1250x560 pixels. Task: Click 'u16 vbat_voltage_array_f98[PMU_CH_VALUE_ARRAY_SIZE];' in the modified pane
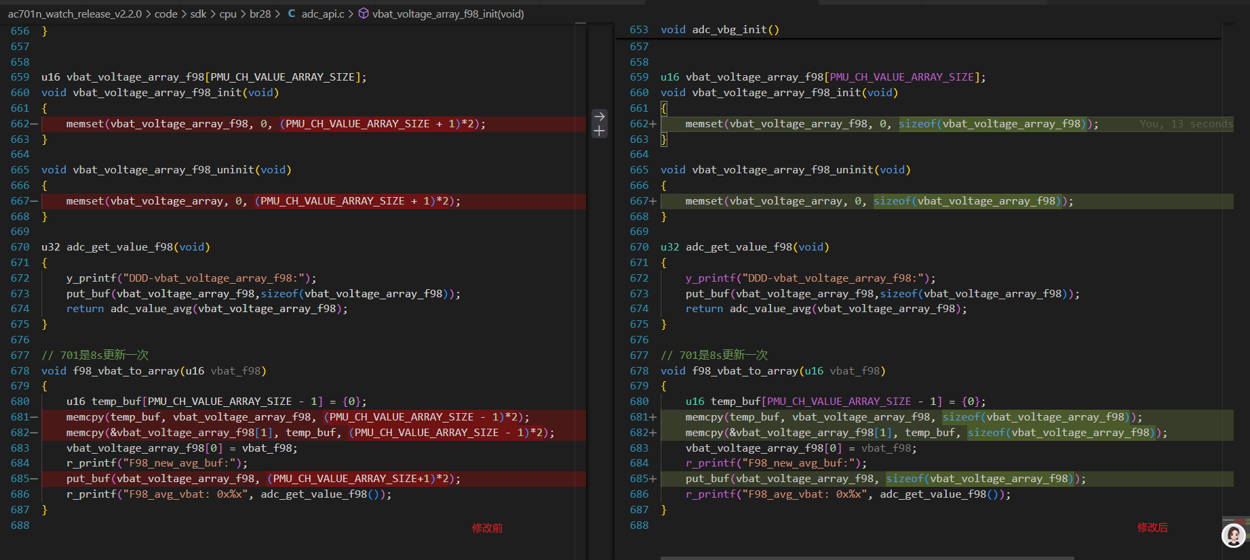[823, 77]
